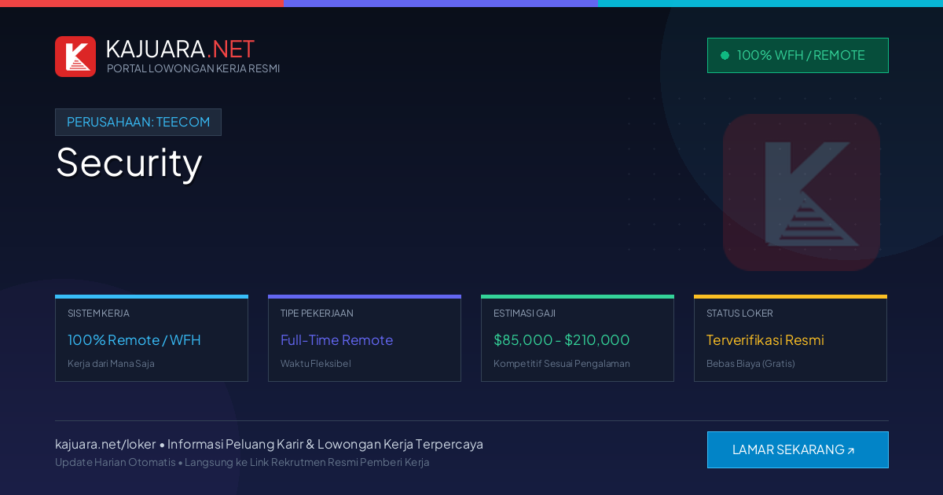This screenshot has width=943, height=495.
Task: Open the kajuara.net/loker footer link
Action: coord(105,444)
